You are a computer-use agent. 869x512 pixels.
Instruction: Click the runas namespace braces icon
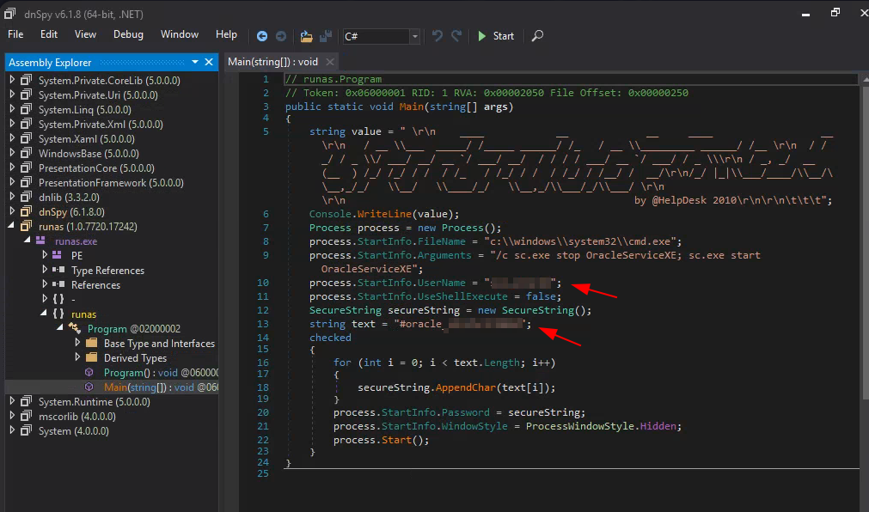tap(58, 314)
